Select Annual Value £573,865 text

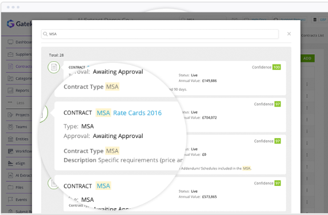tap(198, 197)
